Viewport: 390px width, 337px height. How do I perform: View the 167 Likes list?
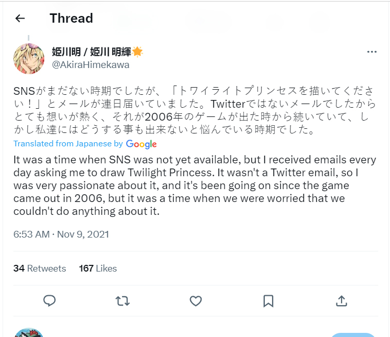click(98, 268)
